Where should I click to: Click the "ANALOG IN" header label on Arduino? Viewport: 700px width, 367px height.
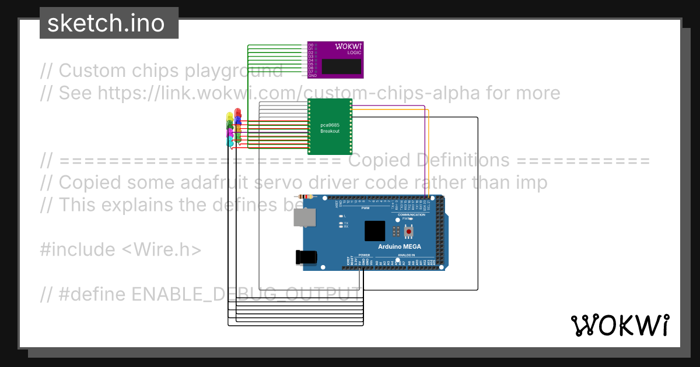pos(405,255)
